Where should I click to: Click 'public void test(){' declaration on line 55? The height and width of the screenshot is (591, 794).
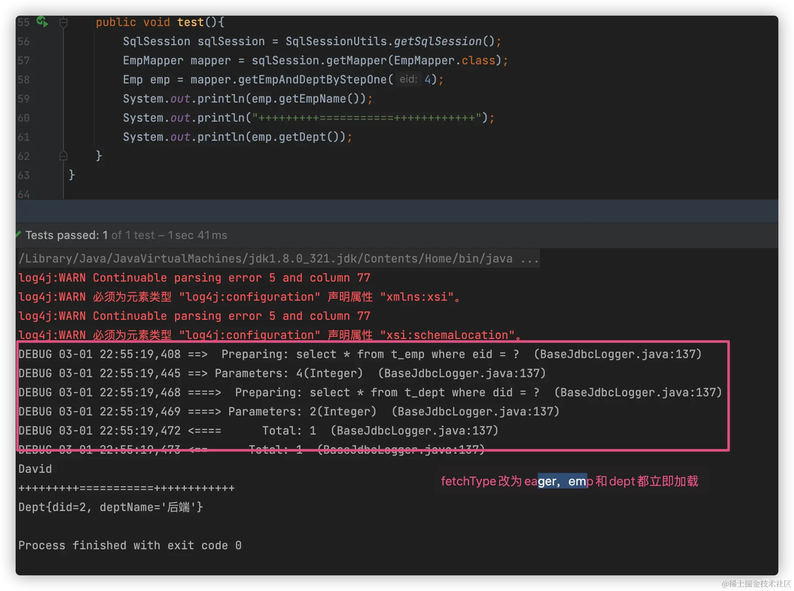(x=160, y=22)
